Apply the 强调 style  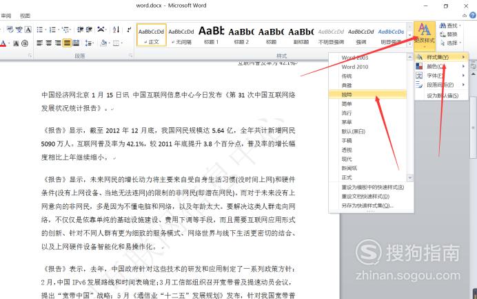(361, 35)
